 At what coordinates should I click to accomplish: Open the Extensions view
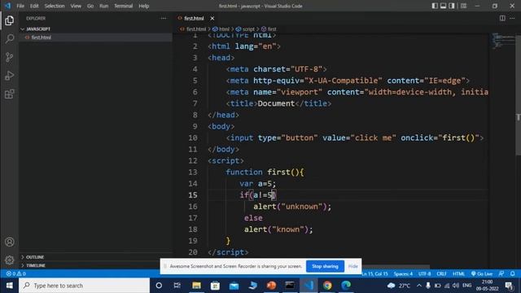coord(9,94)
